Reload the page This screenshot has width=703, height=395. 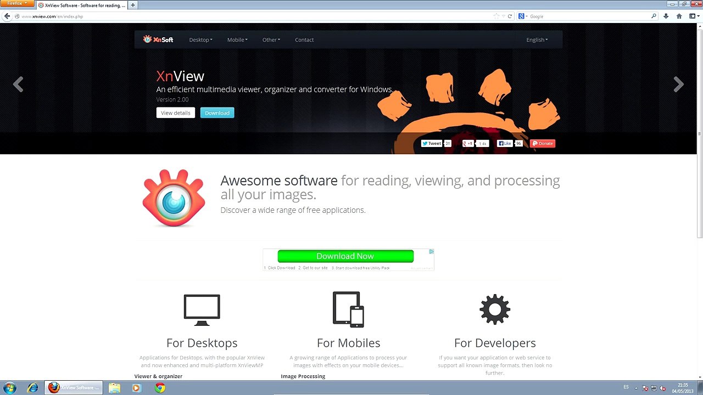[x=510, y=16]
